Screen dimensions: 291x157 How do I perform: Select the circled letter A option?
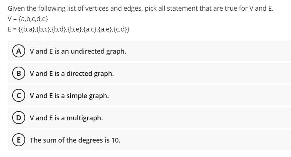point(19,51)
